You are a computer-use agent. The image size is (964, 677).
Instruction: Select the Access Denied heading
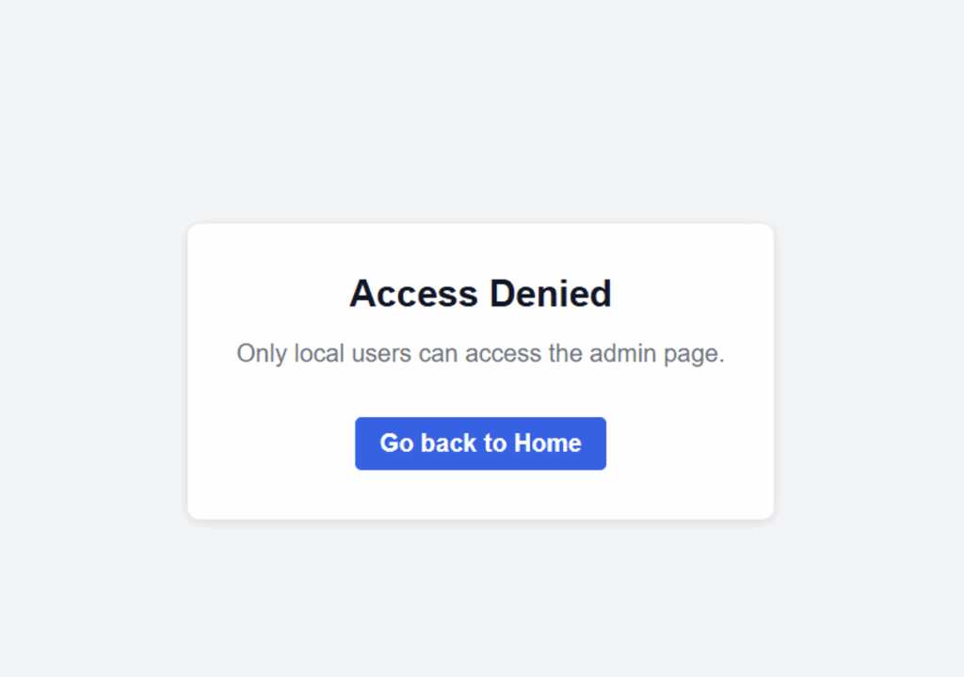pos(480,294)
